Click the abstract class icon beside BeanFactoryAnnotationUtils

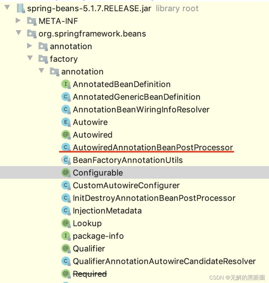pyautogui.click(x=66, y=160)
